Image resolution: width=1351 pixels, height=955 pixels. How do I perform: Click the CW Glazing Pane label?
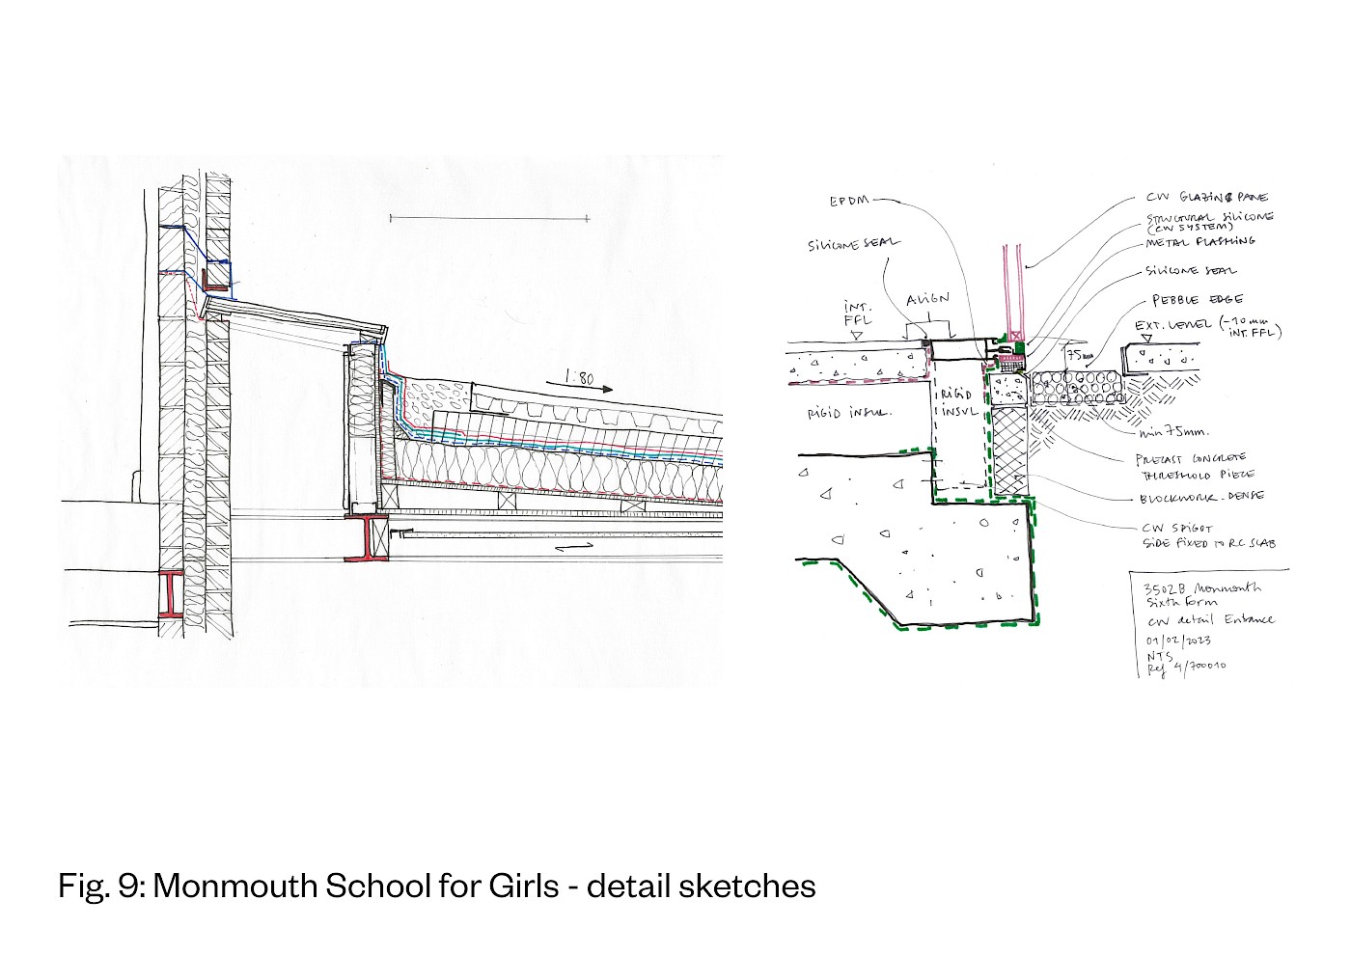[1206, 197]
